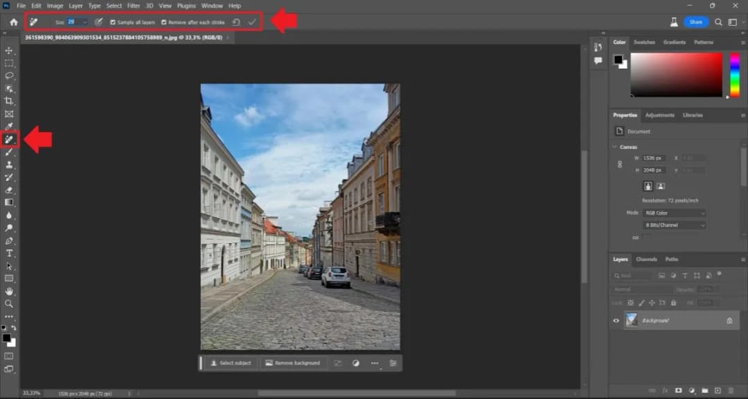Select the Move tool
Screen dimensions: 748x399
click(x=10, y=50)
